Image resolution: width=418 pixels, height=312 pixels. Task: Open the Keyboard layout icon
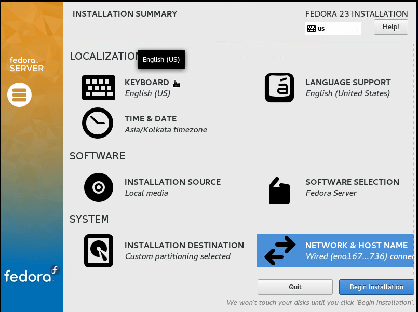pos(99,88)
